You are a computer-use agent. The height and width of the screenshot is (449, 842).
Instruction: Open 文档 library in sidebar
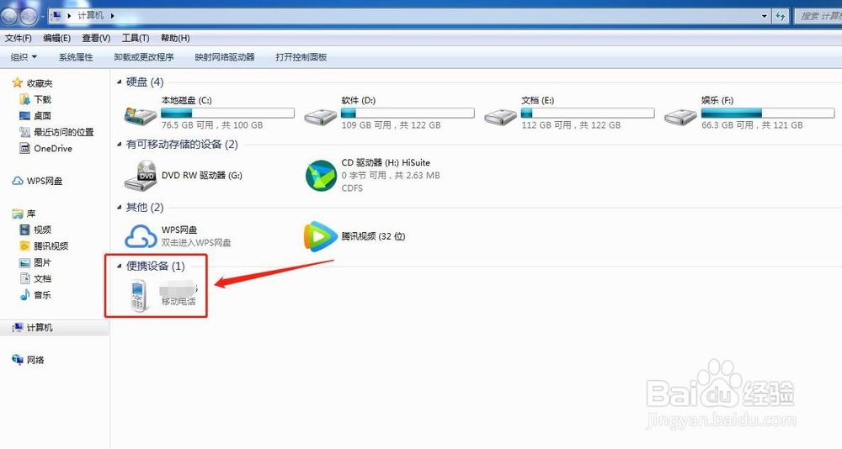(35, 278)
